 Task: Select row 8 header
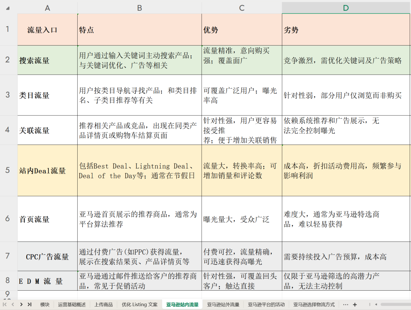(8, 280)
